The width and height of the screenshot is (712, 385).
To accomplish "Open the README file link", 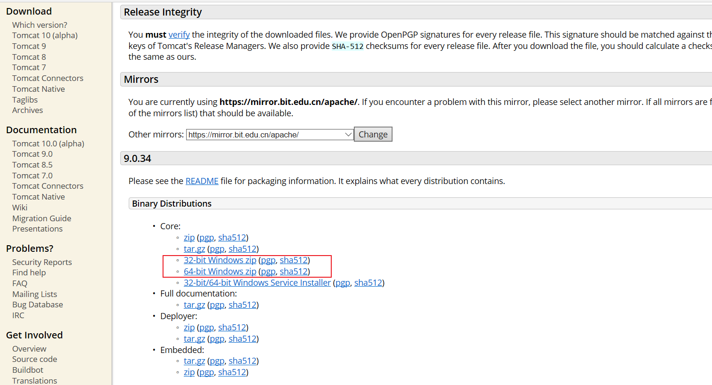I will [x=202, y=181].
